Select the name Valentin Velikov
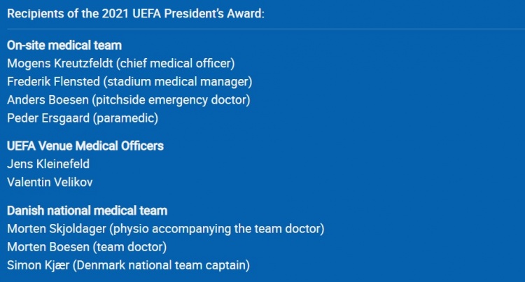This screenshot has height=282, width=525. 50,183
